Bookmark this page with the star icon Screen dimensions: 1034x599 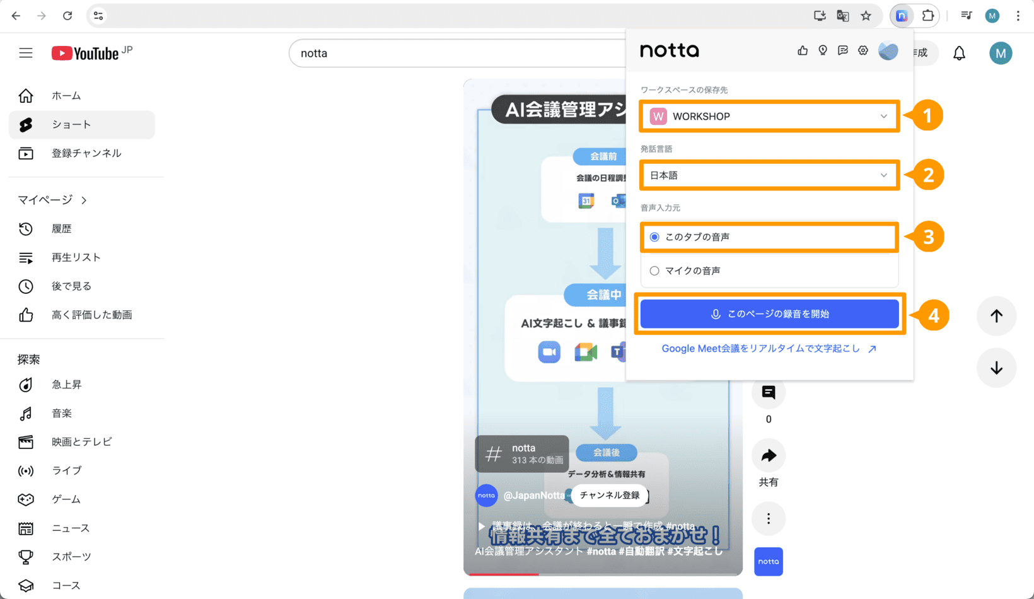tap(866, 16)
